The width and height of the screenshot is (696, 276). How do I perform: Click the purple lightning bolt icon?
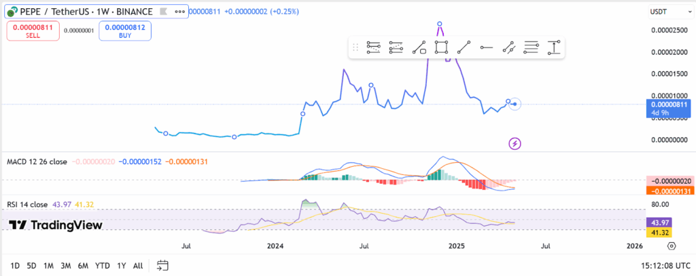[x=515, y=144]
